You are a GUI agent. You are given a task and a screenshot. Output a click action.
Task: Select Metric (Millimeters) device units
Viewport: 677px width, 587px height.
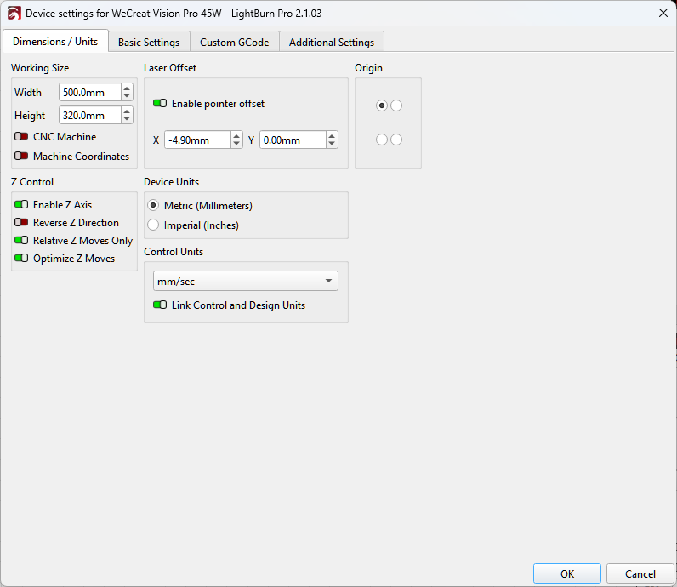(153, 205)
